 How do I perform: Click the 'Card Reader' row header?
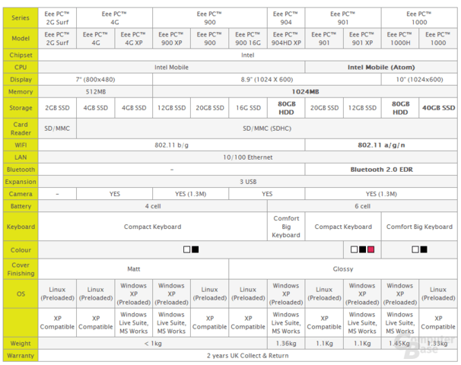point(21,129)
